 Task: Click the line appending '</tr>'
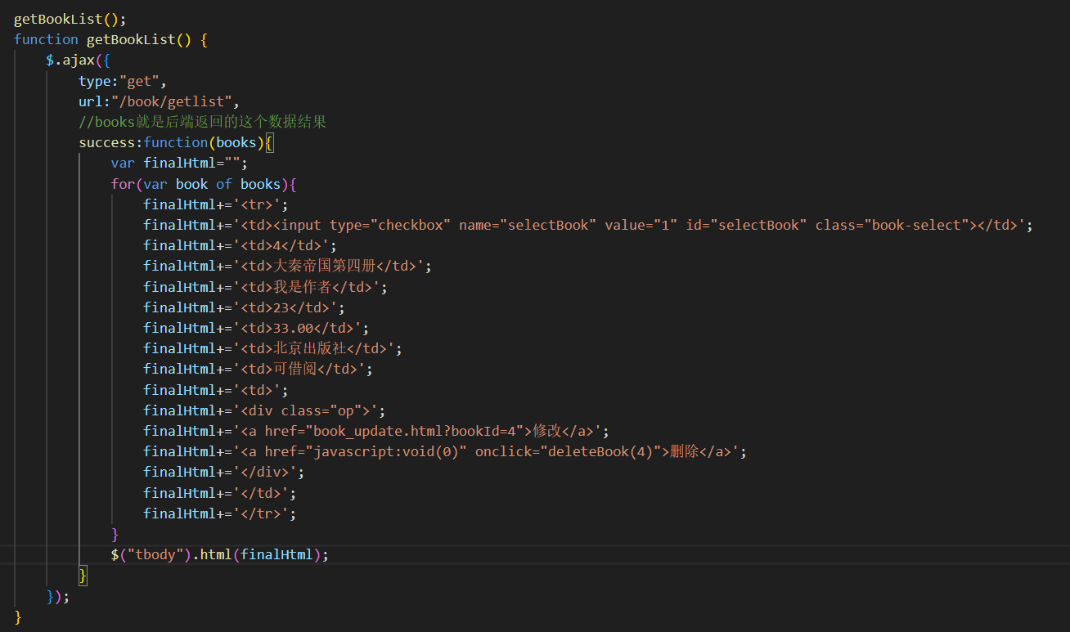click(220, 513)
